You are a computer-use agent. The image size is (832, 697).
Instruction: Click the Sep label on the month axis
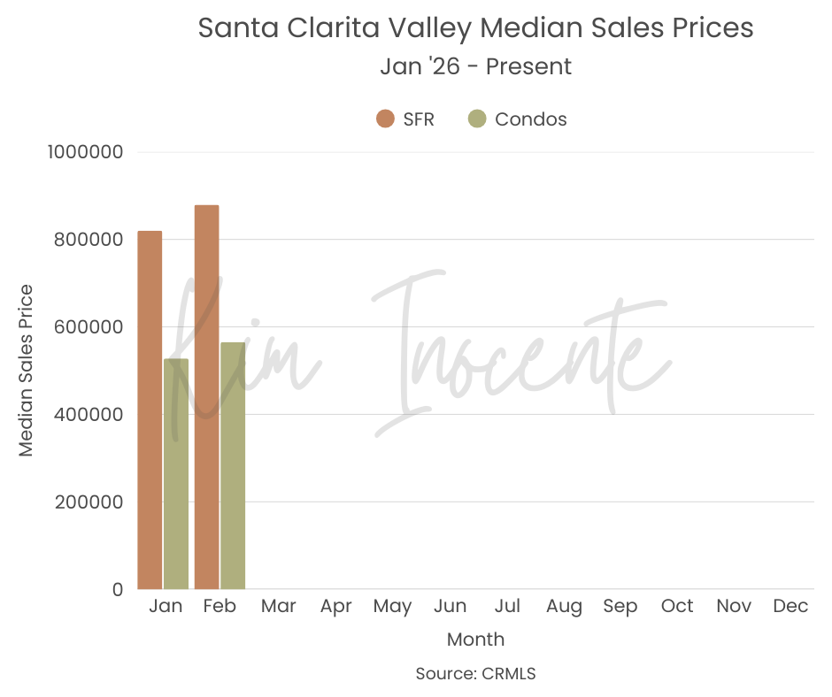click(620, 606)
